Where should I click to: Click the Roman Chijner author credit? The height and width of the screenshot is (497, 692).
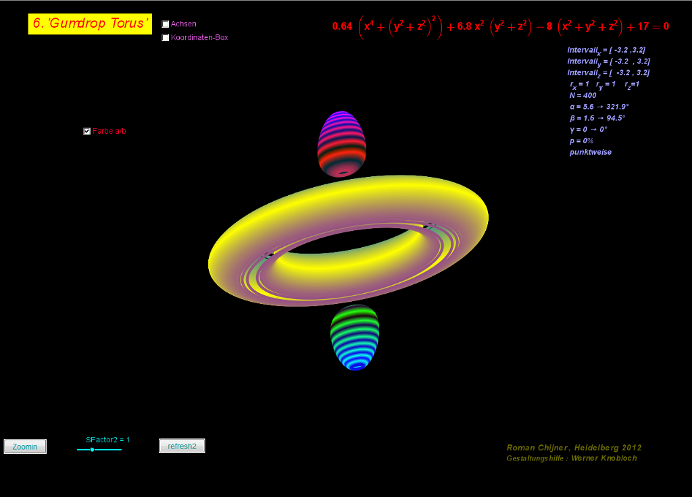tap(574, 448)
